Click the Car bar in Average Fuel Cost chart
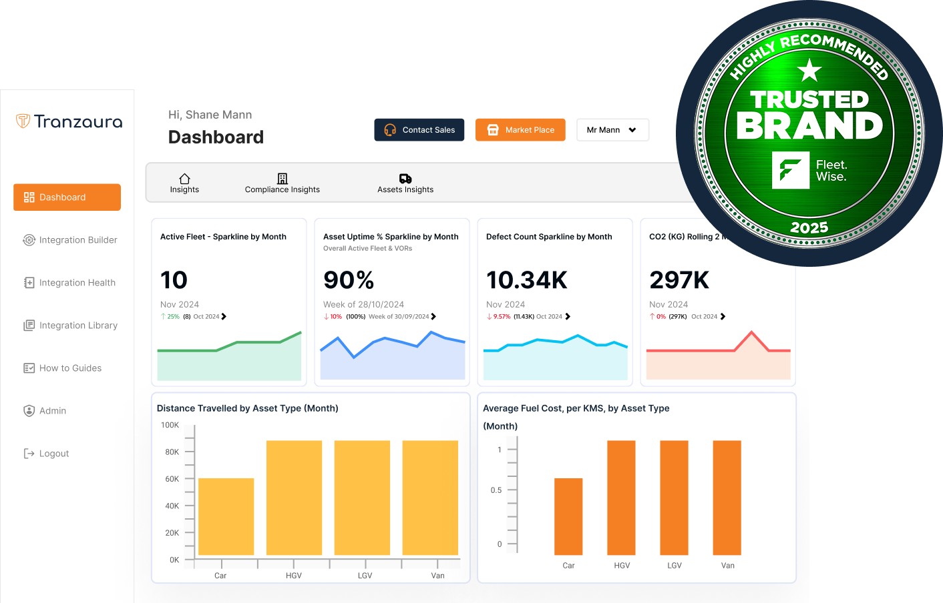The image size is (943, 603). [x=568, y=516]
